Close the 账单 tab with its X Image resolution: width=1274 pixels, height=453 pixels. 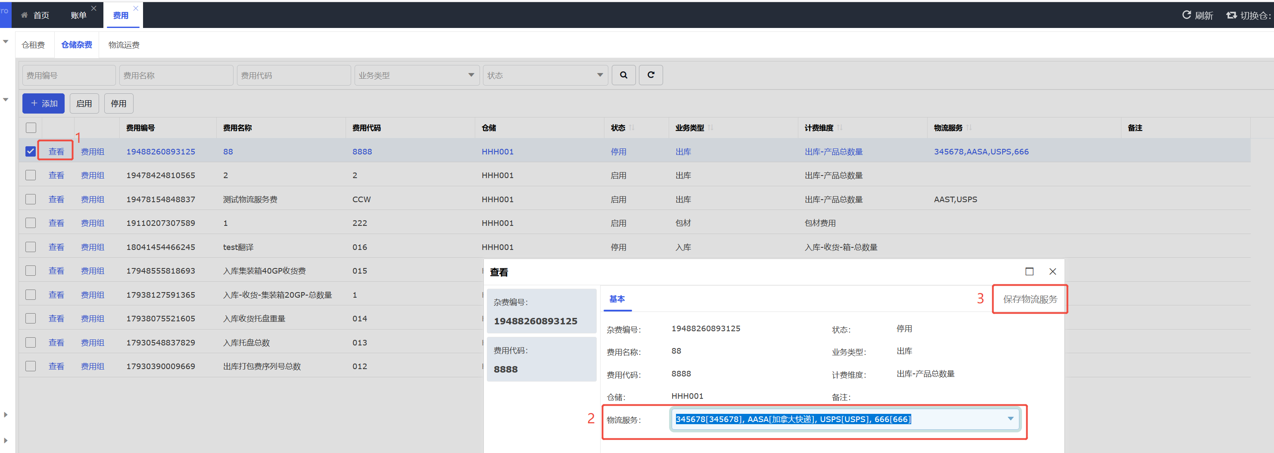click(94, 9)
